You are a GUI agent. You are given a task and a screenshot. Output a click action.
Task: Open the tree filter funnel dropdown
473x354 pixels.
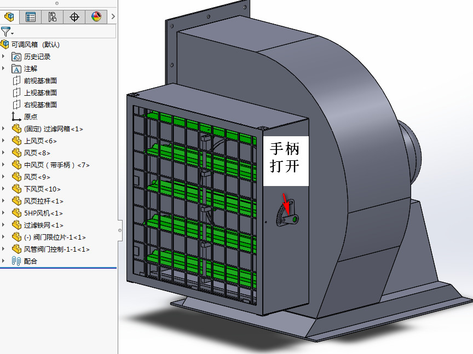7,31
